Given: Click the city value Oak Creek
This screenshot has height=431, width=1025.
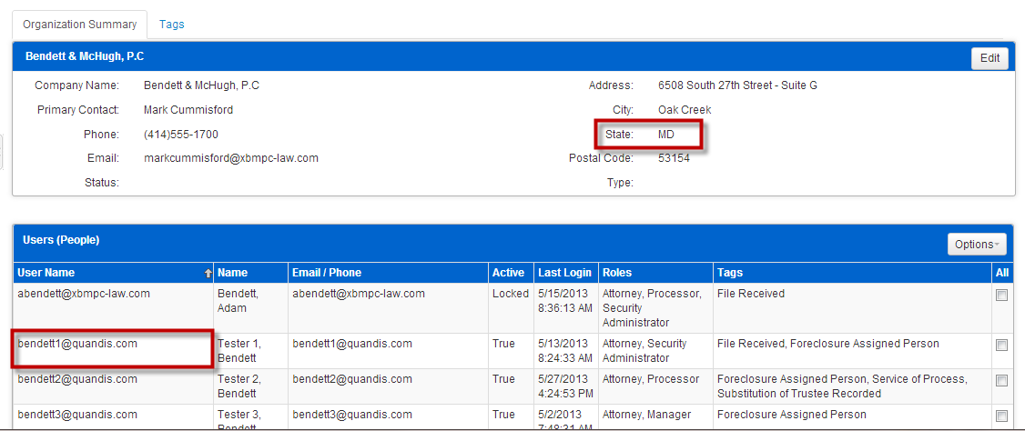Looking at the screenshot, I should click(x=685, y=110).
